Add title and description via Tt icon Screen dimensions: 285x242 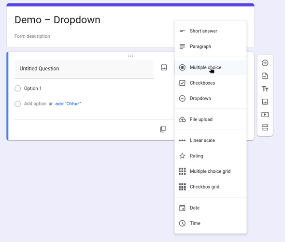(265, 89)
